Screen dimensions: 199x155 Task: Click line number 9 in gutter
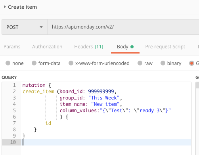pos(14,136)
